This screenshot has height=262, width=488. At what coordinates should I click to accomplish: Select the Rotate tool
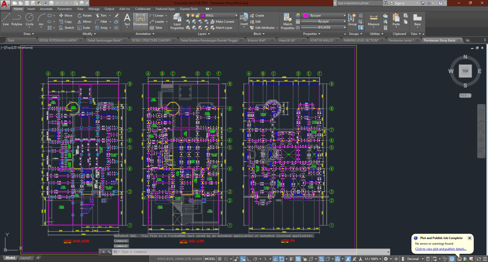pyautogui.click(x=85, y=15)
